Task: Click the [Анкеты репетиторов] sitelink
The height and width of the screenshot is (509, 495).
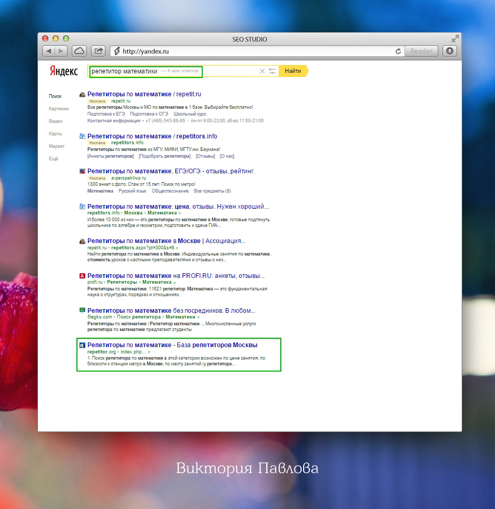Action: [x=111, y=156]
